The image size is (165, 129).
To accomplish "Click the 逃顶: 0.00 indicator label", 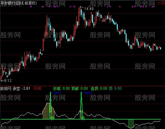I will [99, 89].
